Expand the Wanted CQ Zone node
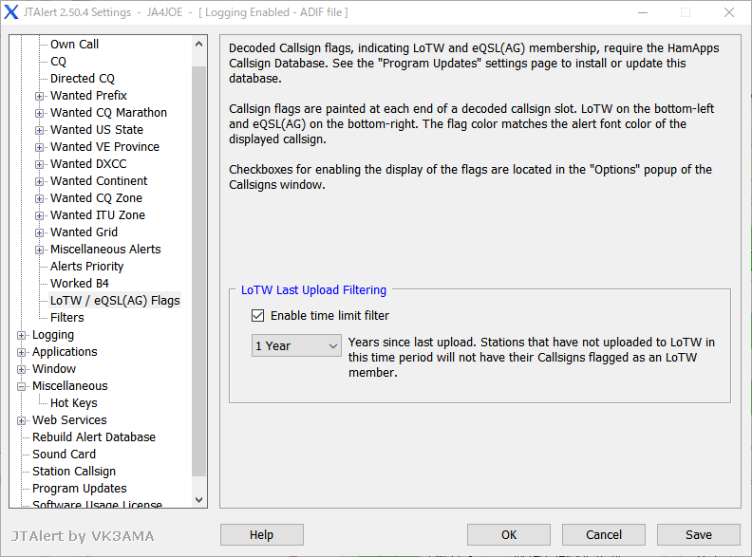 pyautogui.click(x=39, y=198)
